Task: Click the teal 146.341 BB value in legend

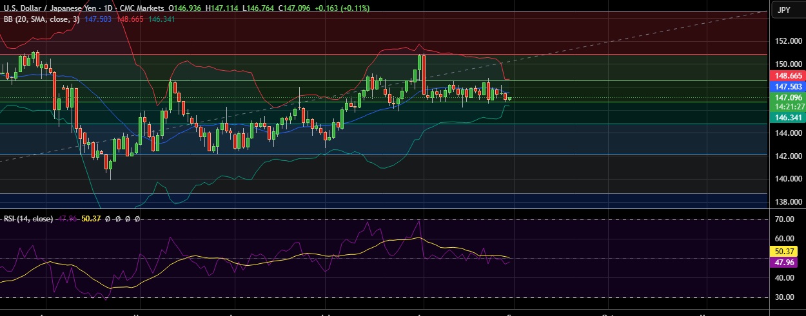Action: click(162, 20)
